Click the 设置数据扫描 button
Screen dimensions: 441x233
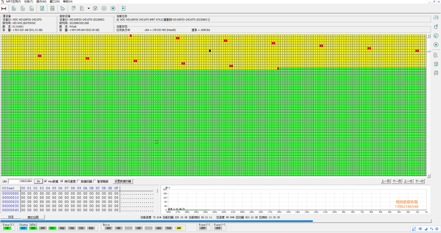[123, 181]
